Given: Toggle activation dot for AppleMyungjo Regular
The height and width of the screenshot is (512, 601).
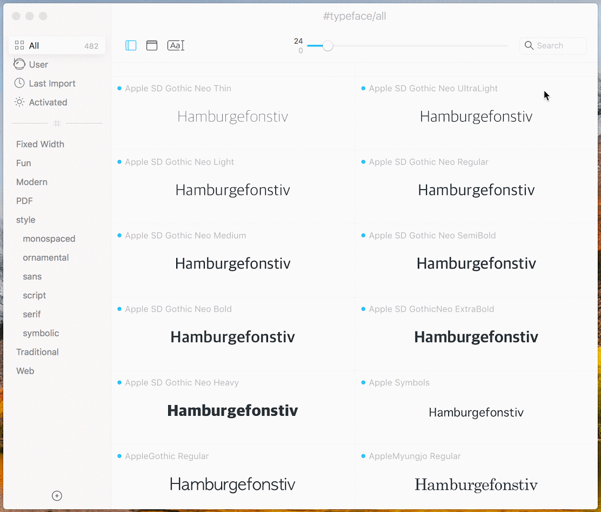Looking at the screenshot, I should tap(363, 456).
